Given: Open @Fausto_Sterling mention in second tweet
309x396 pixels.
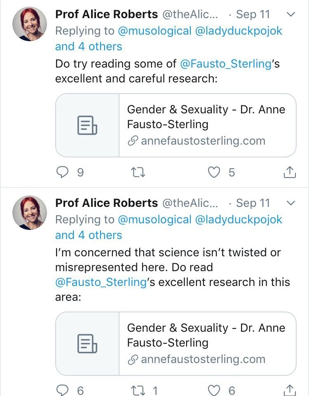Looking at the screenshot, I should point(101,282).
